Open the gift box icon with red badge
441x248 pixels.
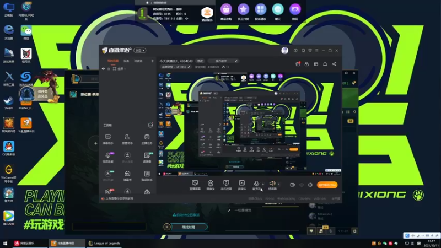pos(298,64)
